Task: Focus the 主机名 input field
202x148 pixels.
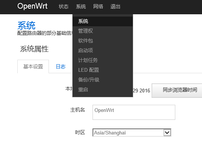Action: [134, 112]
